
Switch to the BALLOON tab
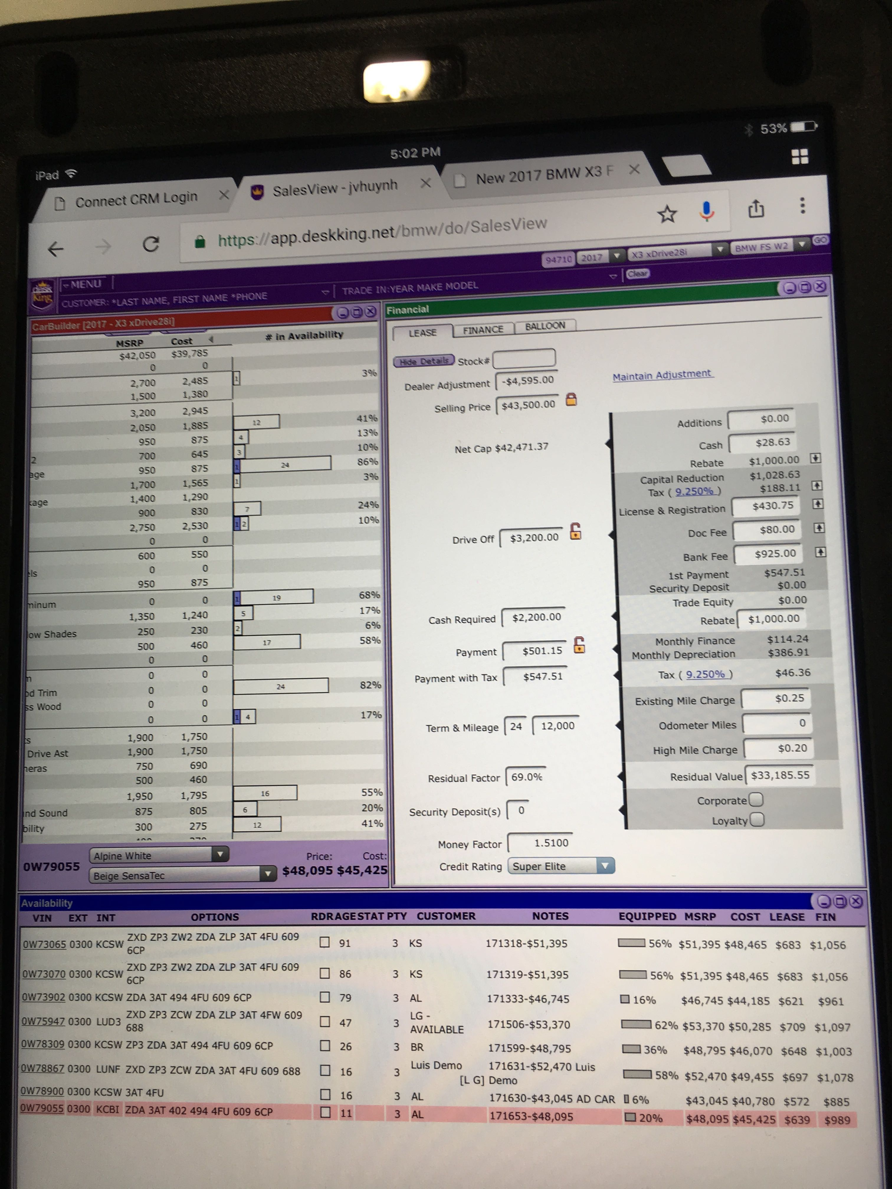click(x=545, y=326)
